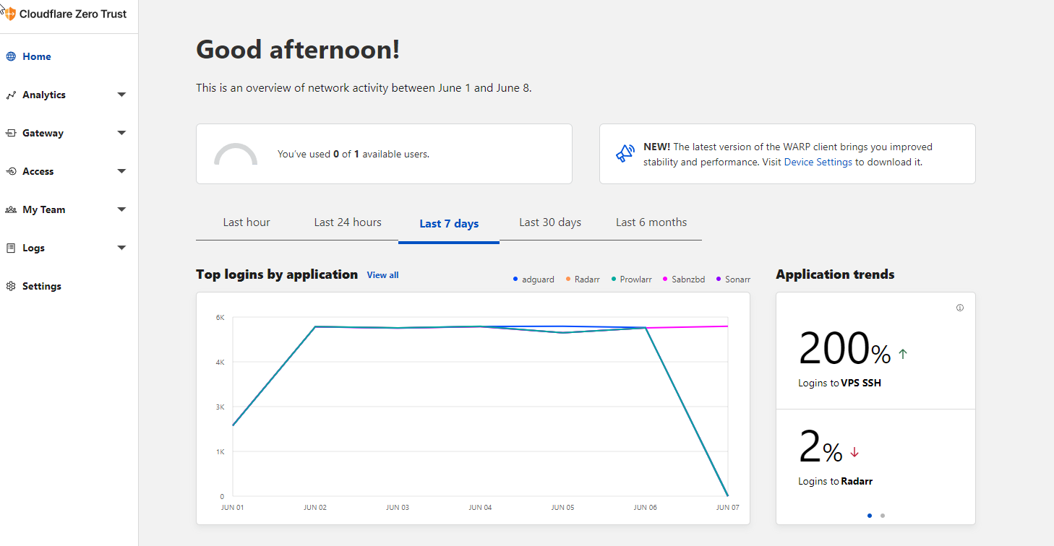Open the Home page in sidebar
The image size is (1054, 546).
pos(36,56)
